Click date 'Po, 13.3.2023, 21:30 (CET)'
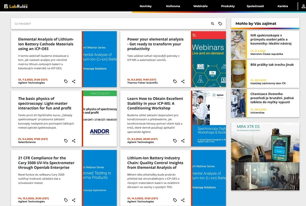Screen dimensions: 306x206 [34, 199]
